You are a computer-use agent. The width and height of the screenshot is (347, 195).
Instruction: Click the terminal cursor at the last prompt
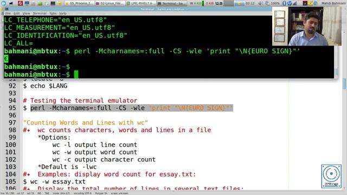coord(76,75)
